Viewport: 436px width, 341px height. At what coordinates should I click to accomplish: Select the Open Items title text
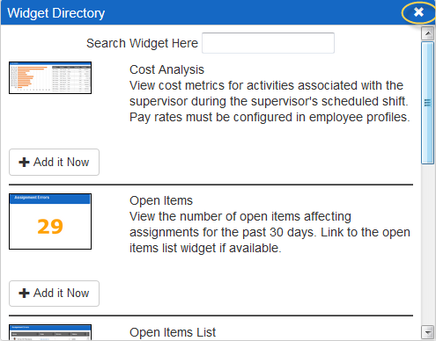click(161, 200)
